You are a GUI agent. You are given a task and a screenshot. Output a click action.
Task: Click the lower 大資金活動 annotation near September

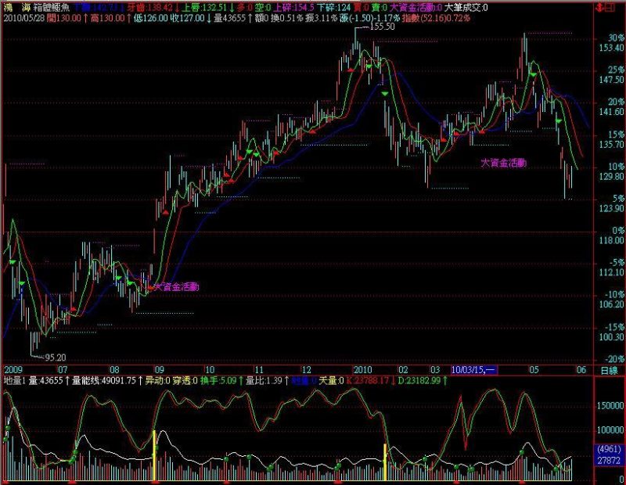[x=176, y=286]
